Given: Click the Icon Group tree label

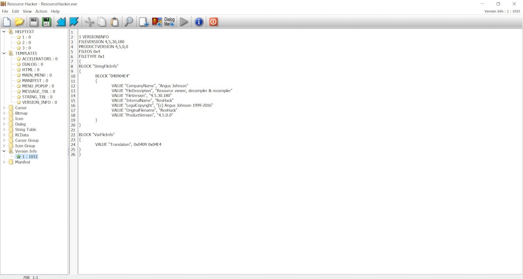Looking at the screenshot, I should 25,146.
